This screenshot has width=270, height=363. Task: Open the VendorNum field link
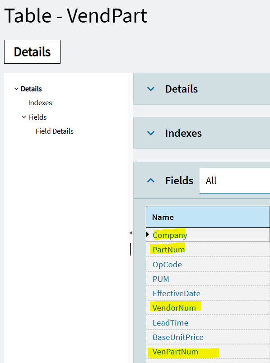[174, 308]
